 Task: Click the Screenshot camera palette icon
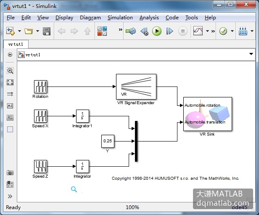[10, 173]
